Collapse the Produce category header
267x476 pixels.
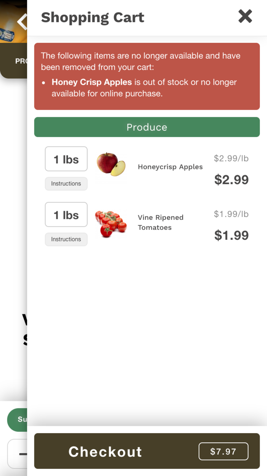[x=147, y=127]
